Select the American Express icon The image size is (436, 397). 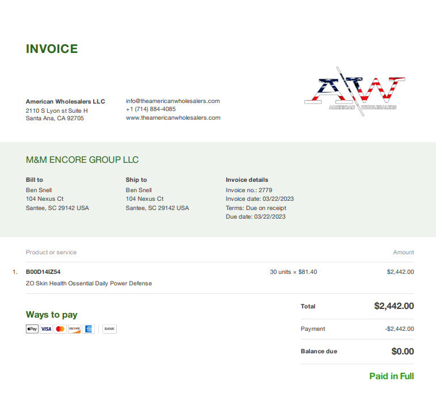(89, 329)
